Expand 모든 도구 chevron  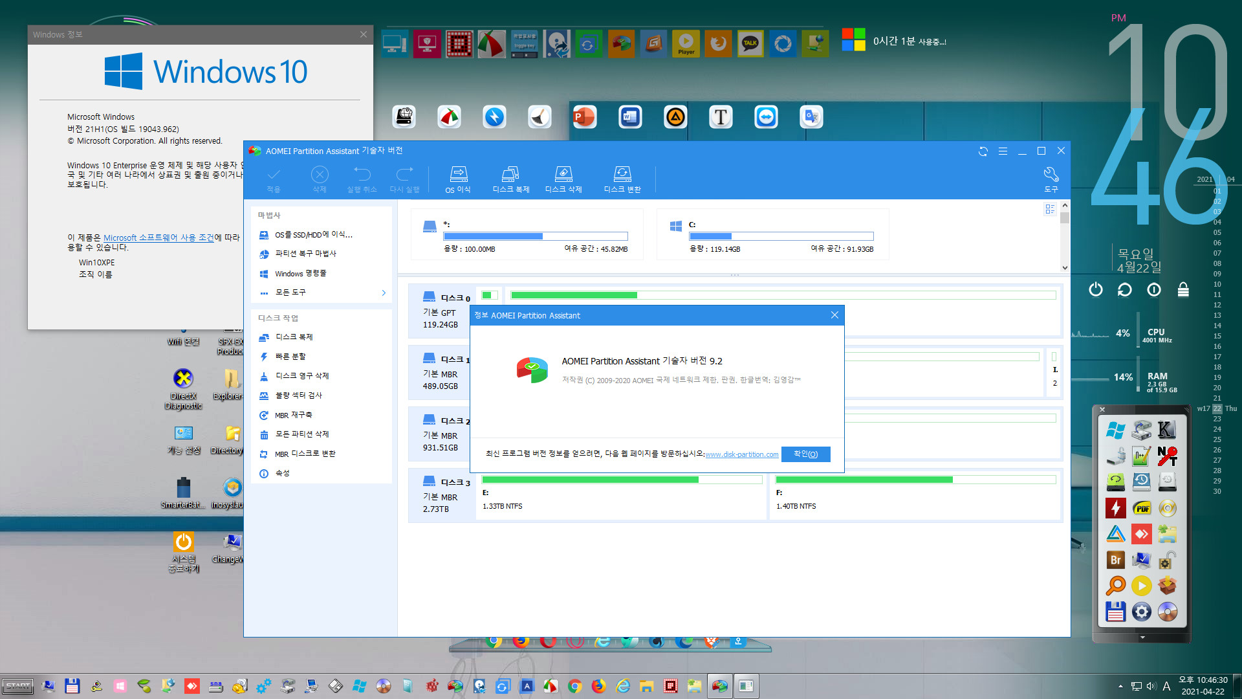click(384, 293)
